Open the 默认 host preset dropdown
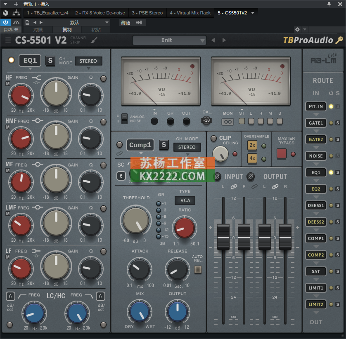Viewport: 346px width, 339px height. click(x=77, y=23)
